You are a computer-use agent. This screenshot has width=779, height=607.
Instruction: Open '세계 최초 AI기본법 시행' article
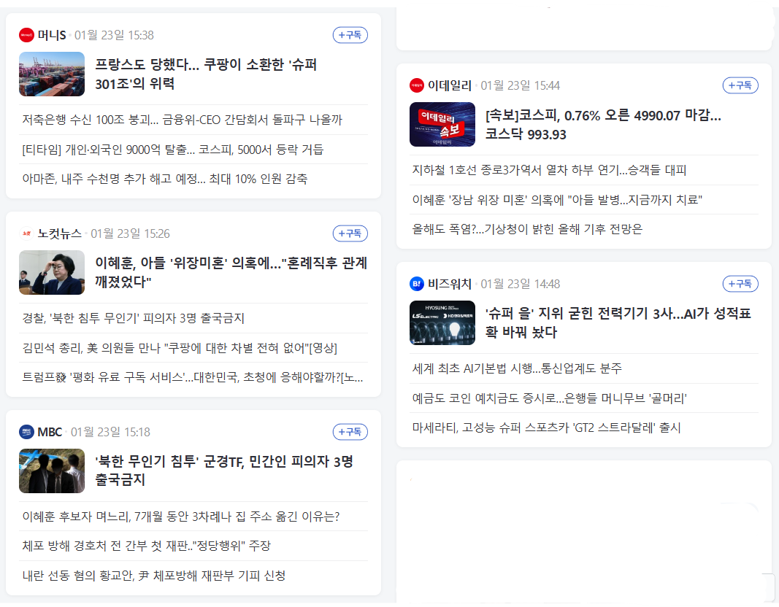[517, 368]
